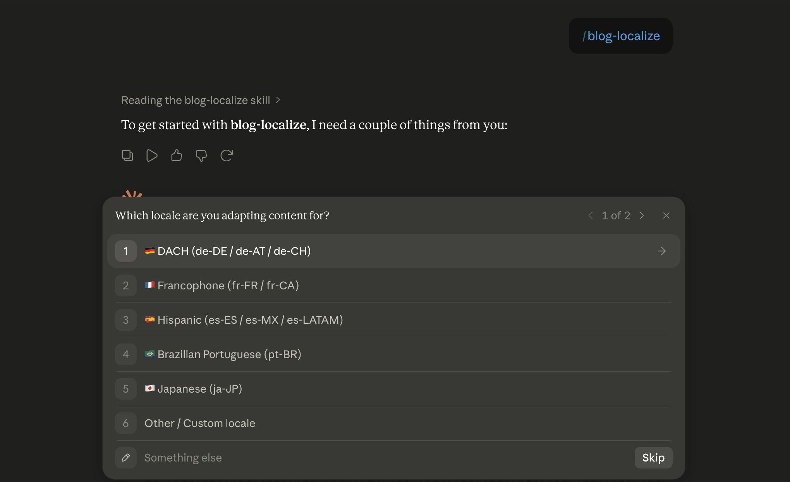Skip this question
The height and width of the screenshot is (482, 790).
(653, 458)
